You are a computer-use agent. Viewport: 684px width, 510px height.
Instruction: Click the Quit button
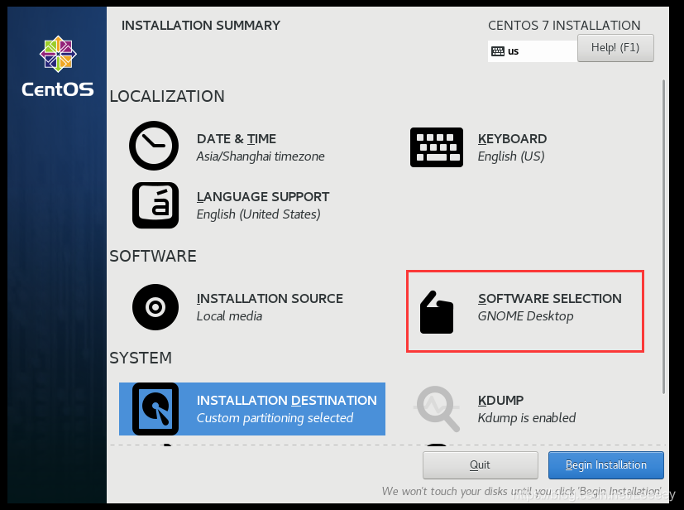tap(480, 465)
